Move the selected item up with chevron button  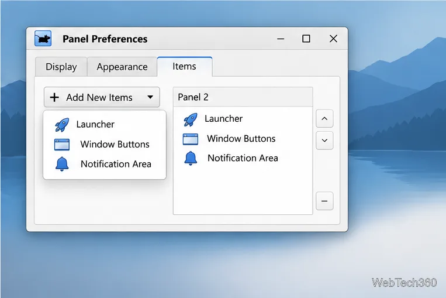pyautogui.click(x=324, y=118)
